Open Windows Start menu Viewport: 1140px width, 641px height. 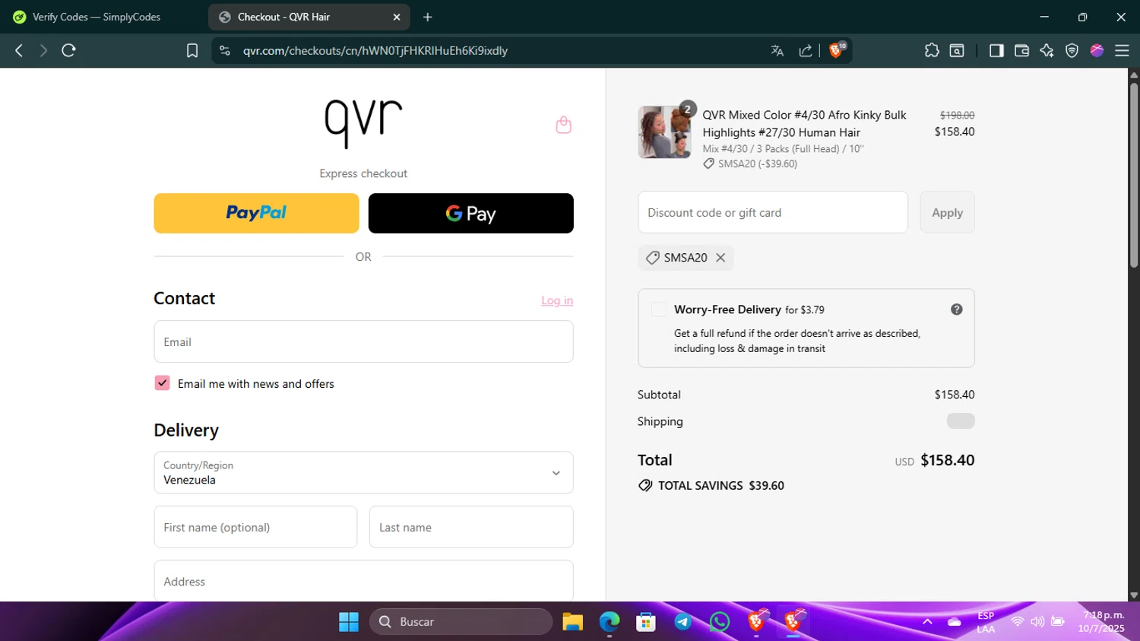pos(349,622)
